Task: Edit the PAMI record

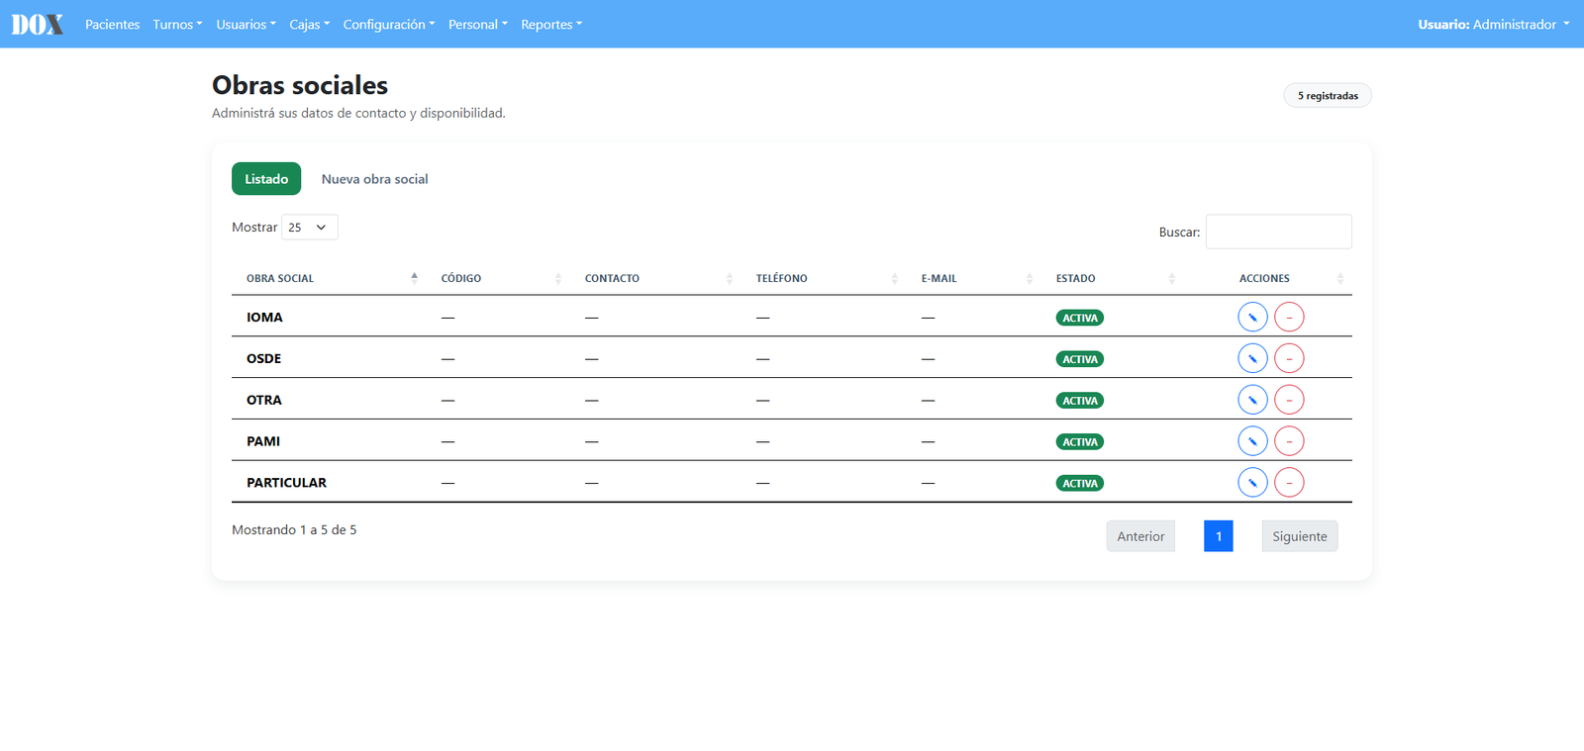Action: coord(1252,441)
